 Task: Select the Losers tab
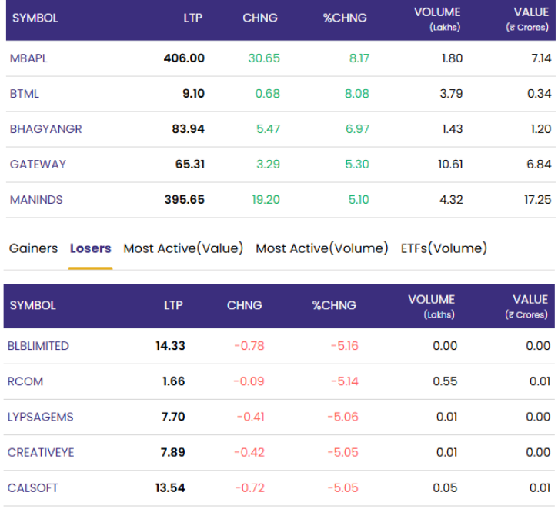point(90,248)
